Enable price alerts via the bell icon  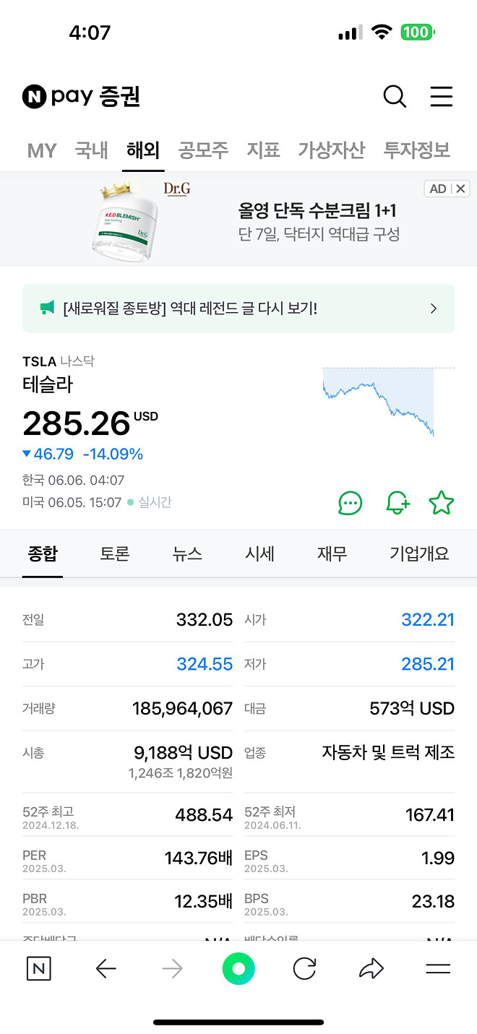coord(395,503)
